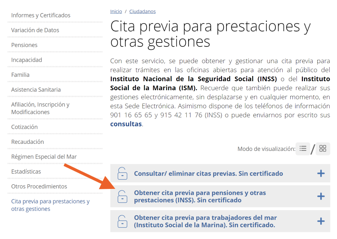Screen dimensions: 337x239
Task: Click the page heading Cita previa para prestaciones
Action: click(x=210, y=34)
